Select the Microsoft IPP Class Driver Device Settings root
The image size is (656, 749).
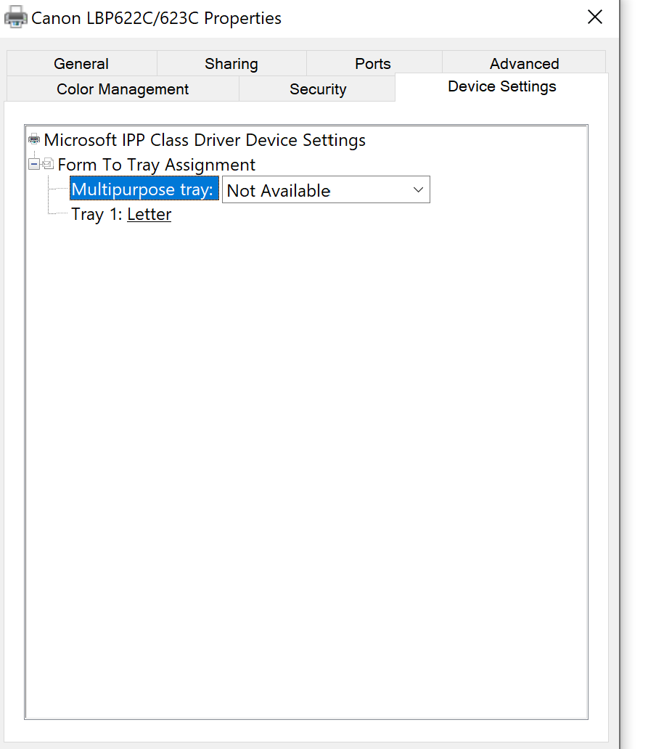(x=205, y=140)
